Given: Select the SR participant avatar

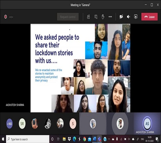Looking at the screenshot, I should tap(22, 124).
